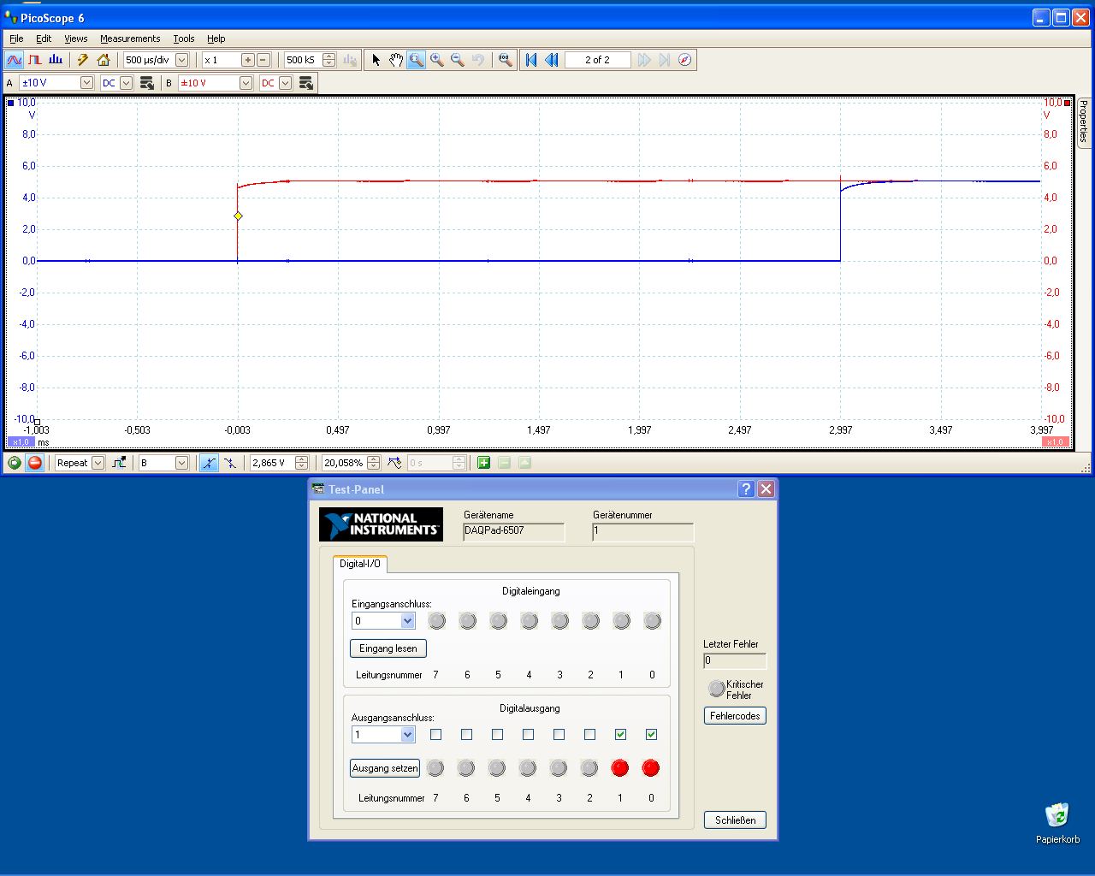The image size is (1095, 876).
Task: Go to previous waveform in buffer
Action: tap(552, 60)
